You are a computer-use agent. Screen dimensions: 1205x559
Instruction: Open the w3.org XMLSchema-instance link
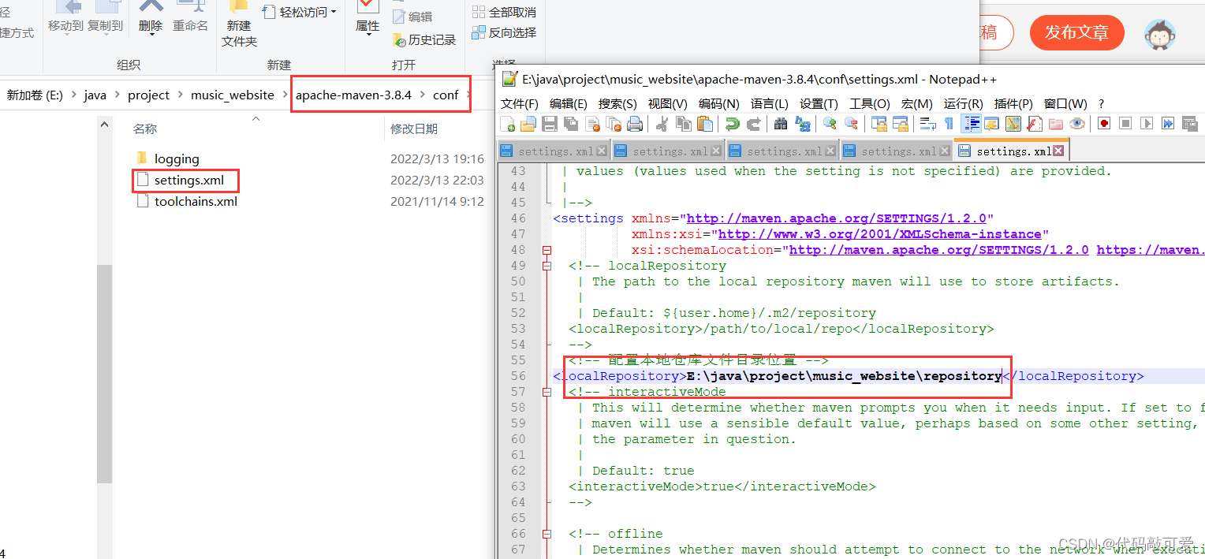879,234
